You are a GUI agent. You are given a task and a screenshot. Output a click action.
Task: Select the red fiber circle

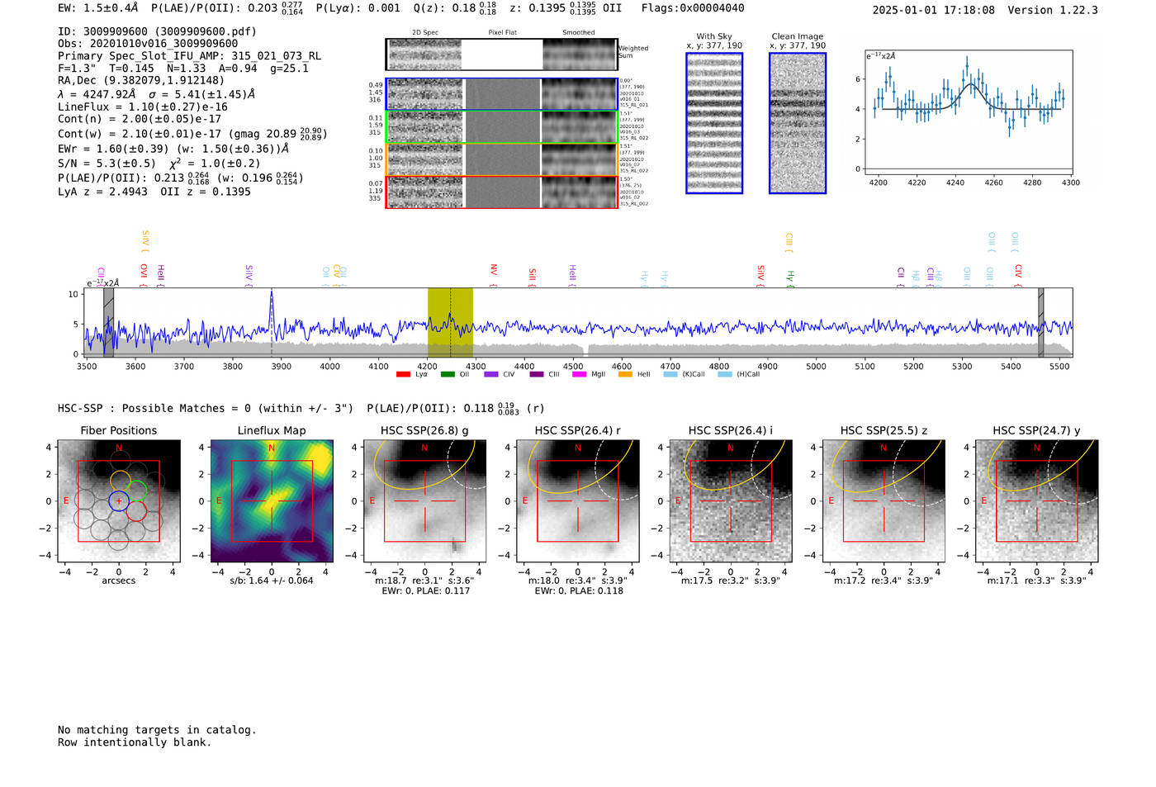click(x=136, y=511)
